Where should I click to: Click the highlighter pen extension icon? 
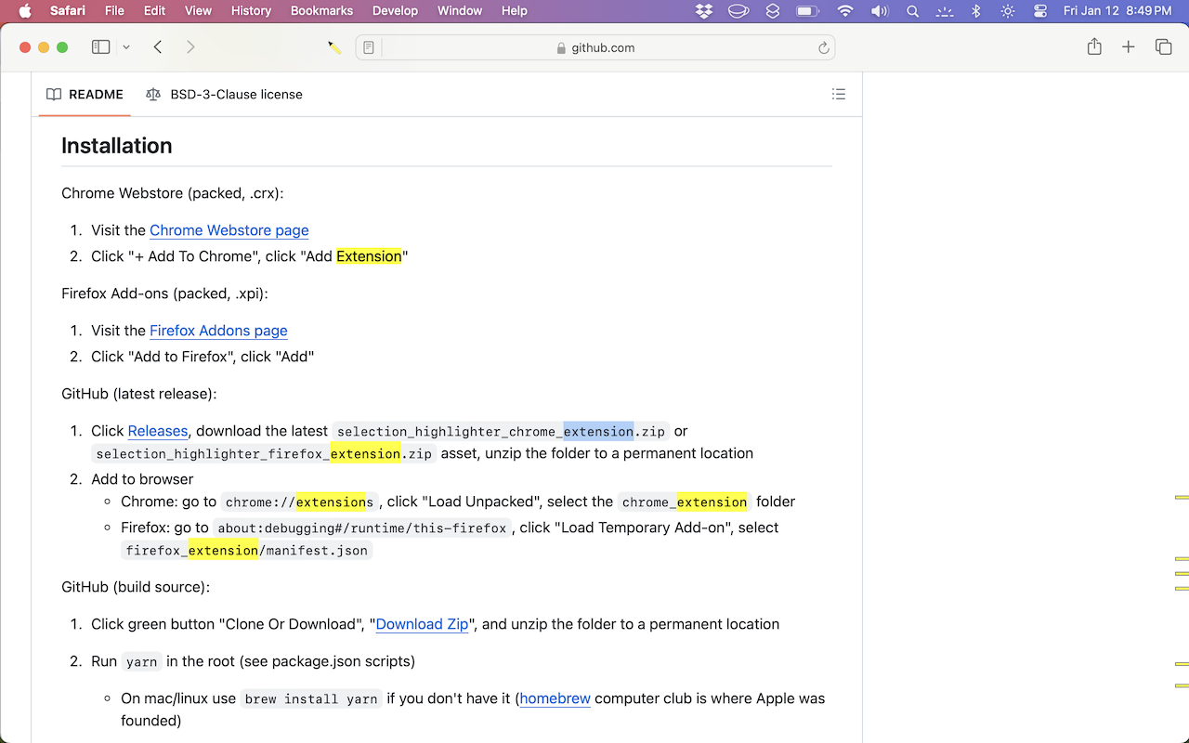pos(334,47)
